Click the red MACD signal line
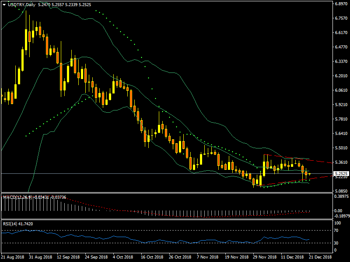 (87, 206)
